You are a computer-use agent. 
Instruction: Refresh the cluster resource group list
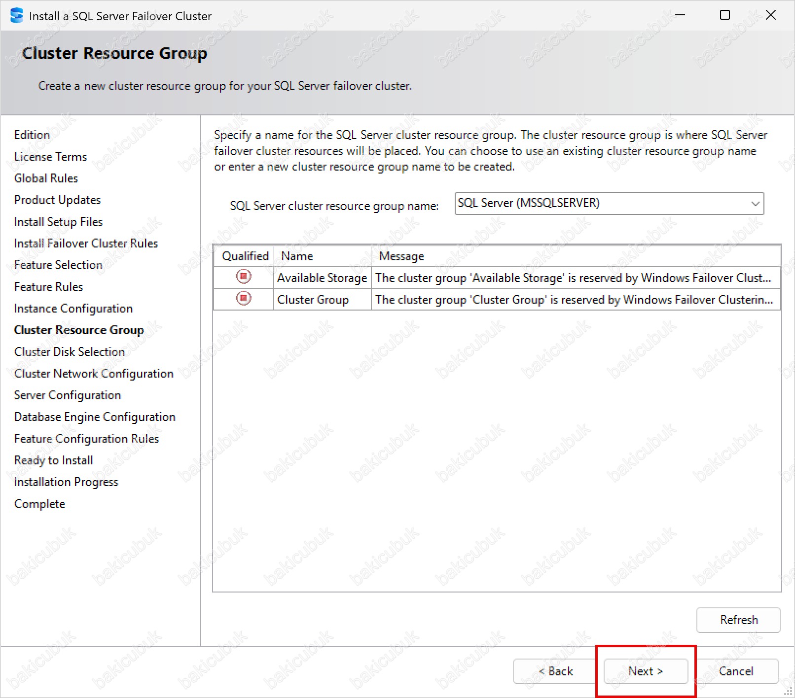(x=738, y=620)
